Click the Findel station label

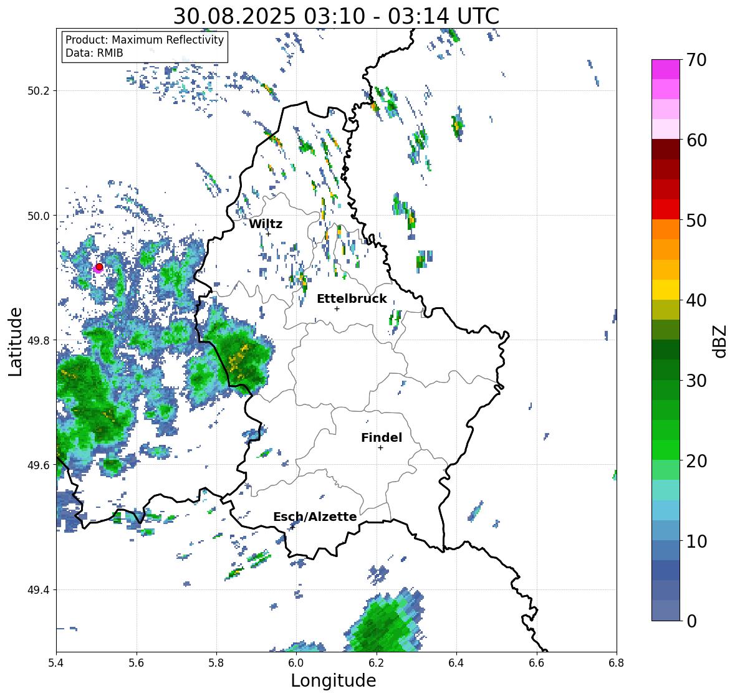pos(382,437)
